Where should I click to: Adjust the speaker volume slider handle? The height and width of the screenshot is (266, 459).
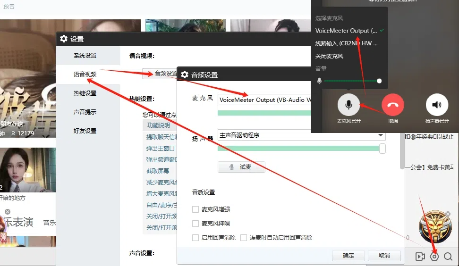(x=382, y=149)
